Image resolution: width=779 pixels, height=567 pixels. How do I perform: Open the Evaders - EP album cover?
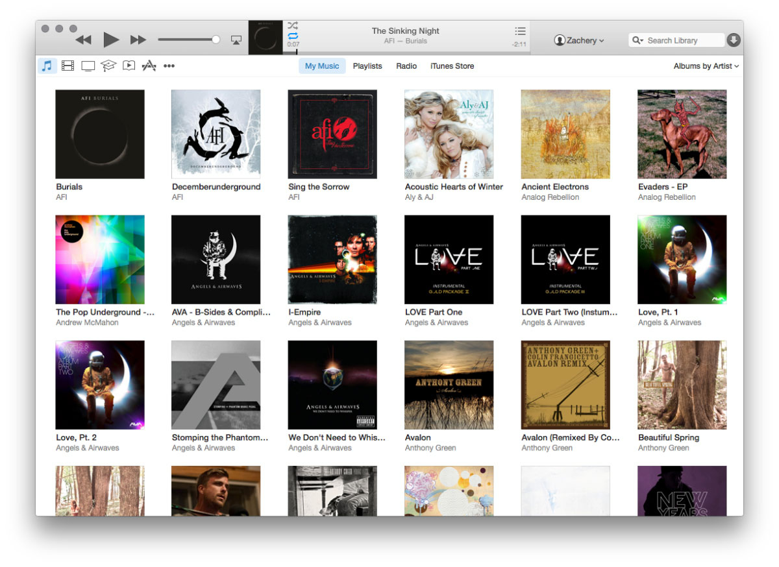coord(682,134)
